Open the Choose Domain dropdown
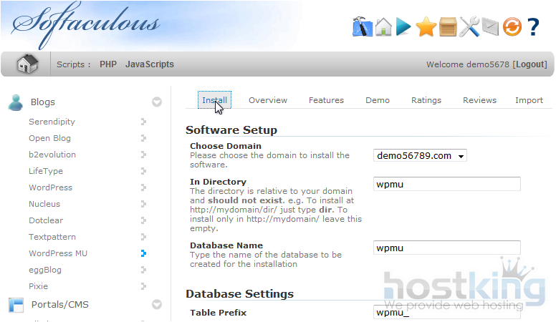The image size is (556, 322). 420,156
